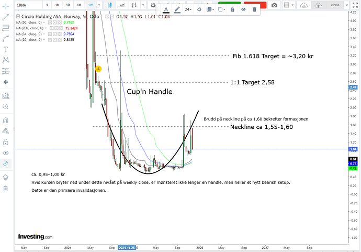Switch chart style to line
The height and width of the screenshot is (252, 361).
click(122, 5)
